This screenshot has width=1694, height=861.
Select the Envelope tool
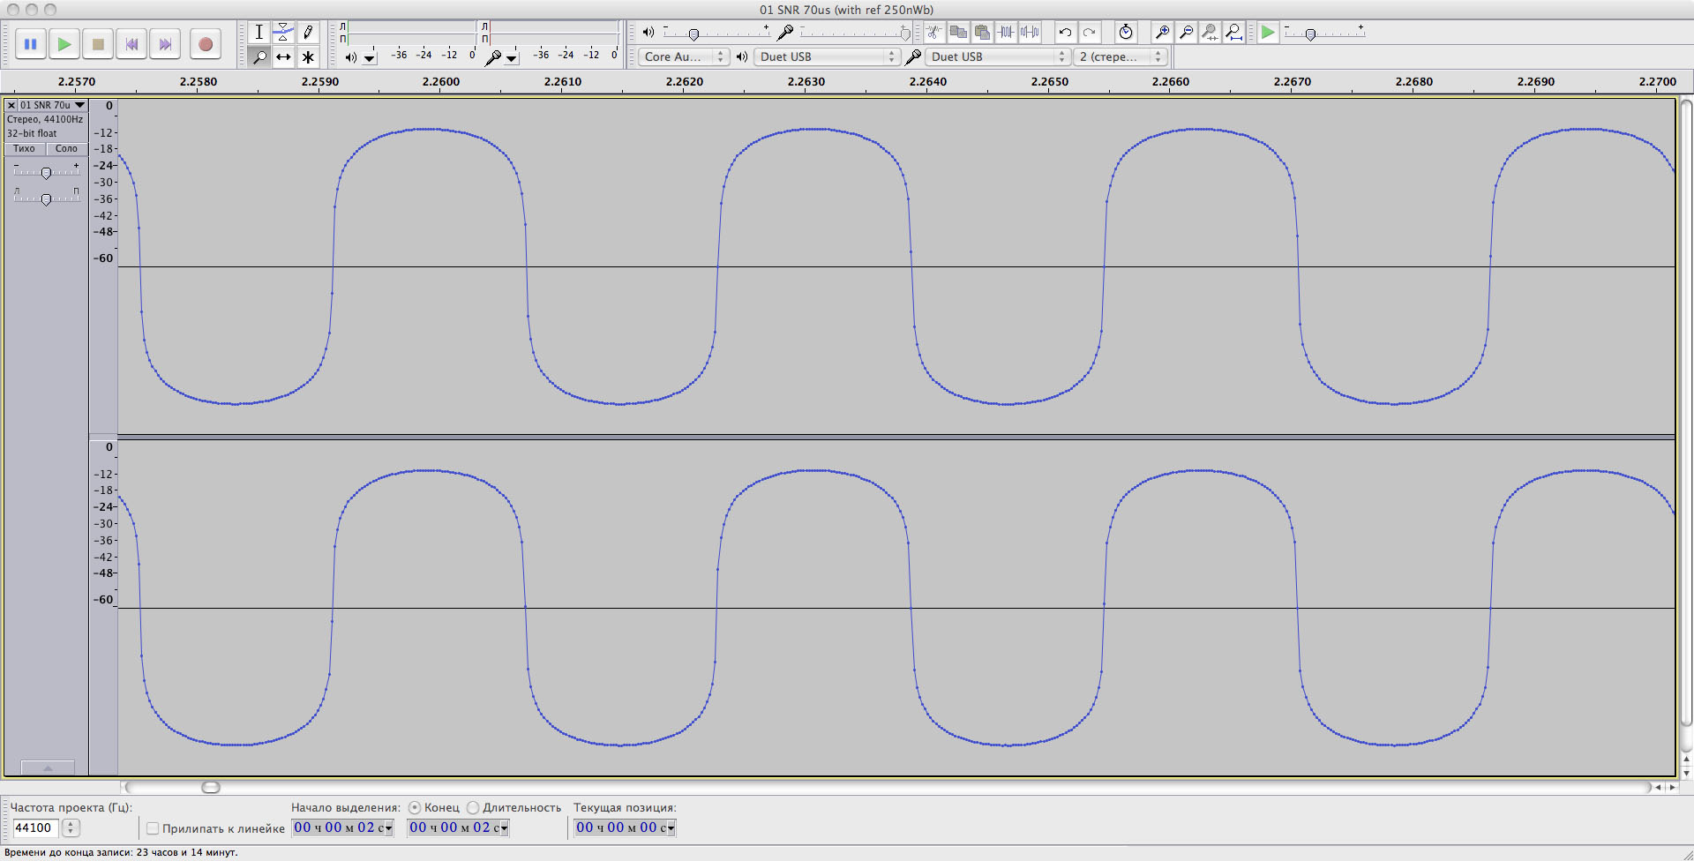pyautogui.click(x=283, y=33)
